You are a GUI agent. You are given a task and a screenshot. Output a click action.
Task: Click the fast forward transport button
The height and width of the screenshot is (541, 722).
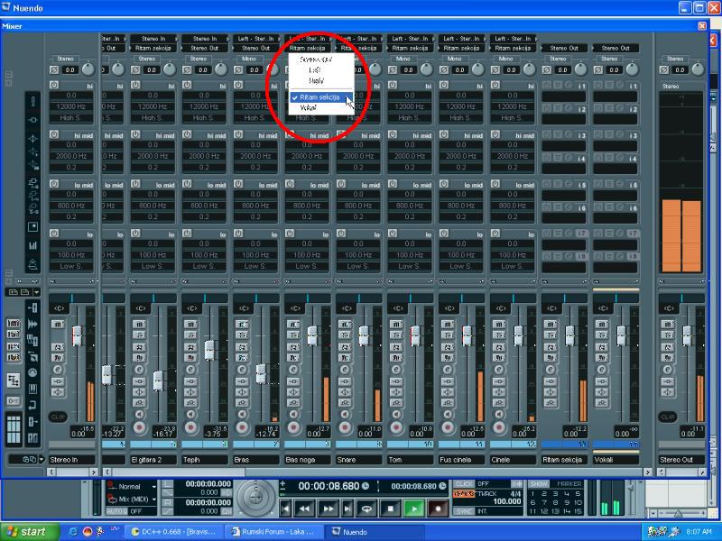tap(329, 509)
